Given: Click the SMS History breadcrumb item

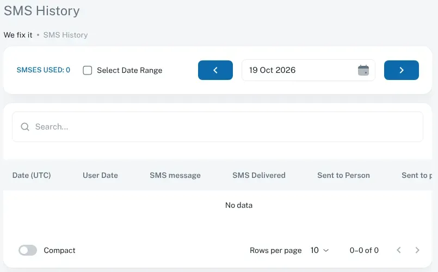Looking at the screenshot, I should 65,35.
